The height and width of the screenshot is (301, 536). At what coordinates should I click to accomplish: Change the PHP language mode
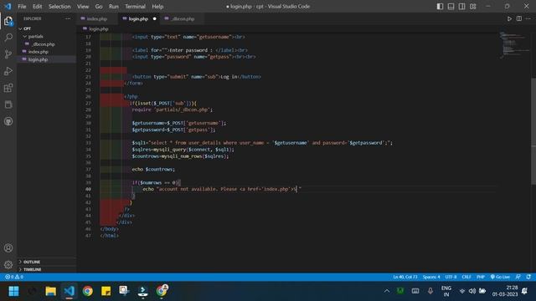pos(481,277)
